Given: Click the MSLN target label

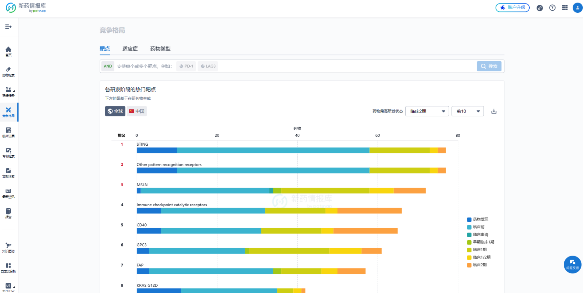Looking at the screenshot, I should (x=142, y=185).
